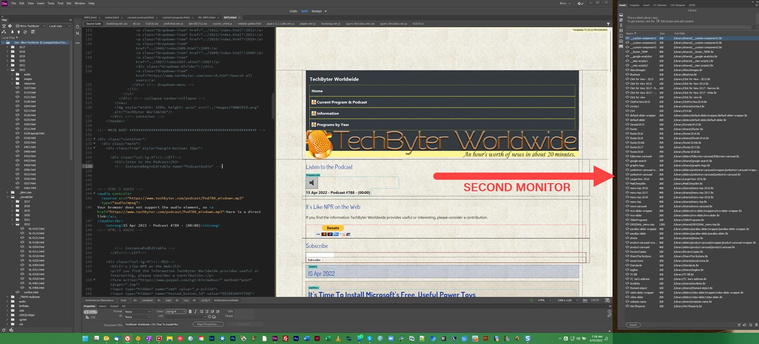The width and height of the screenshot is (759, 344).
Task: Click the audio player icon in preview
Action: pos(312,183)
